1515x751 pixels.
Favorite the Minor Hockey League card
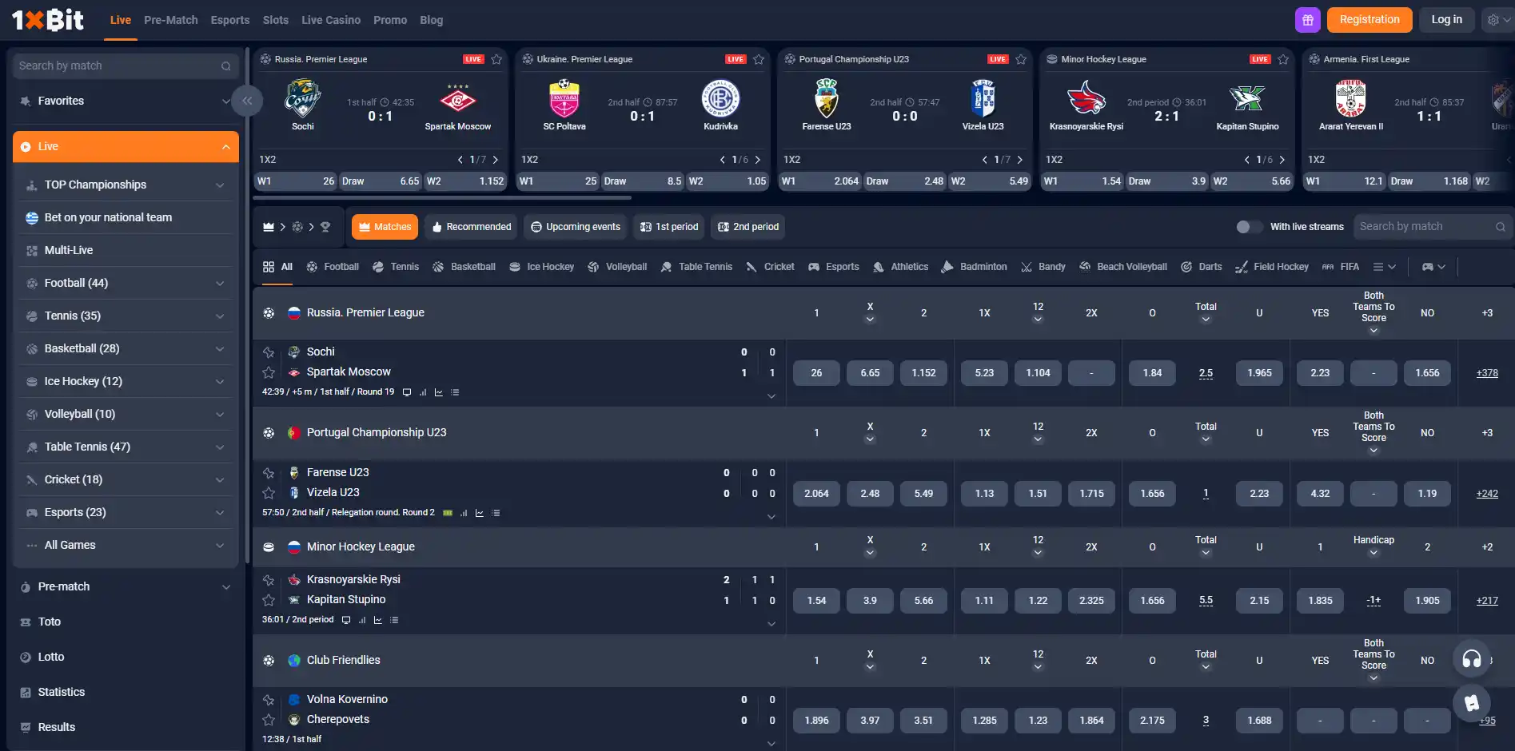tap(1283, 59)
